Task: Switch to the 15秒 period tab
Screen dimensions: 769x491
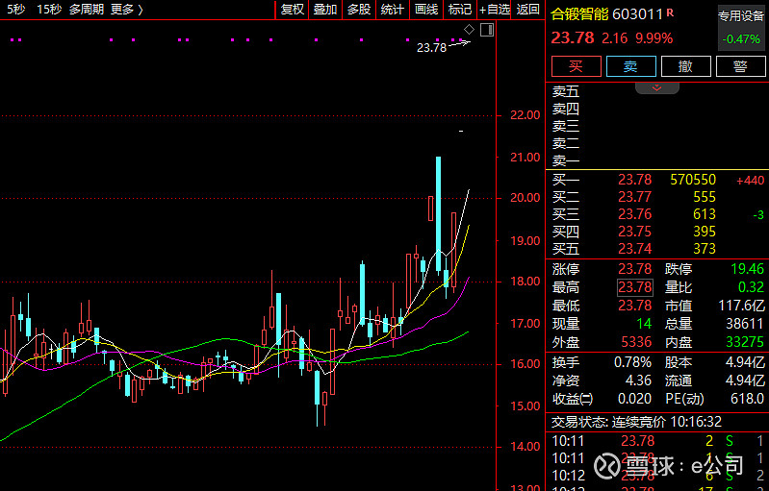Action: [49, 10]
